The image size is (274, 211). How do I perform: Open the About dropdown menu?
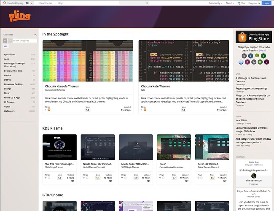tap(230, 3)
